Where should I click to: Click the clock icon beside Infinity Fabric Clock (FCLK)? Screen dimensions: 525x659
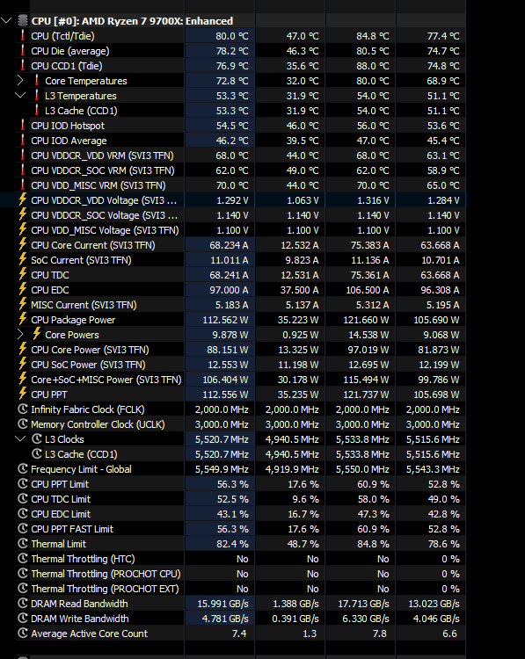[x=23, y=409]
